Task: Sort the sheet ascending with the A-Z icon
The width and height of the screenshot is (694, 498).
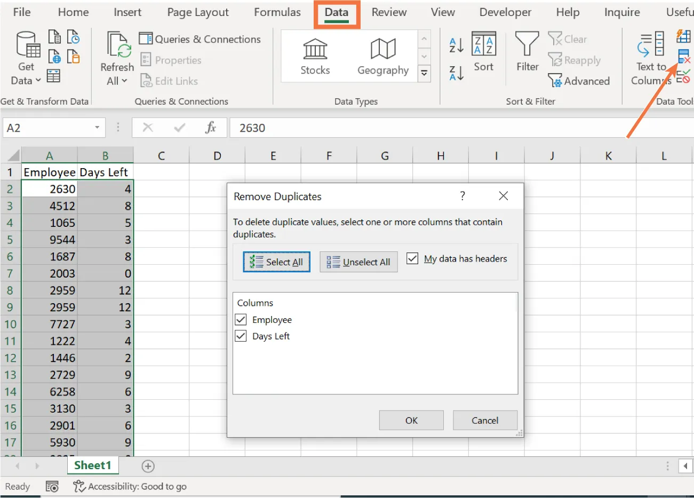Action: [x=456, y=45]
